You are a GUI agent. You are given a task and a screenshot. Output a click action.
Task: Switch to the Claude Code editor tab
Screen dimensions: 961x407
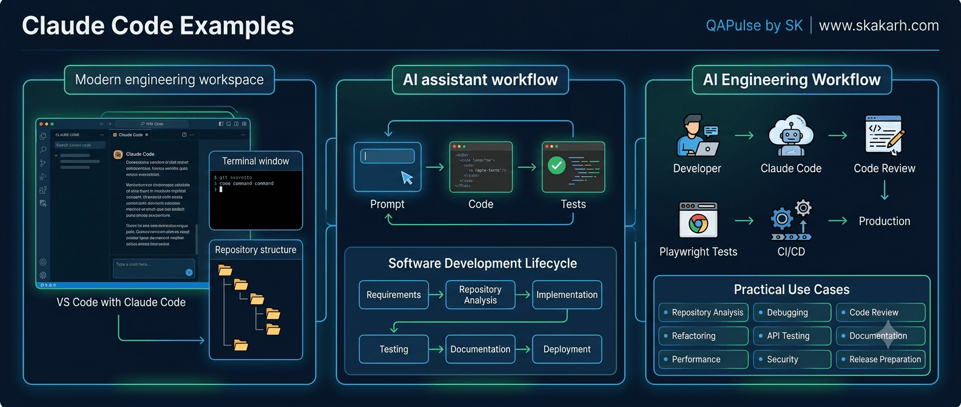[x=130, y=135]
